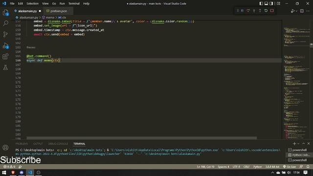The image size is (313, 176).
Task: Open the feedback icon in status bar
Action: coord(301,167)
